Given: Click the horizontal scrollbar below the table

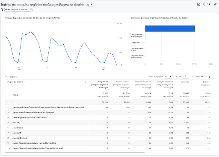Looking at the screenshot, I should 75,152.
